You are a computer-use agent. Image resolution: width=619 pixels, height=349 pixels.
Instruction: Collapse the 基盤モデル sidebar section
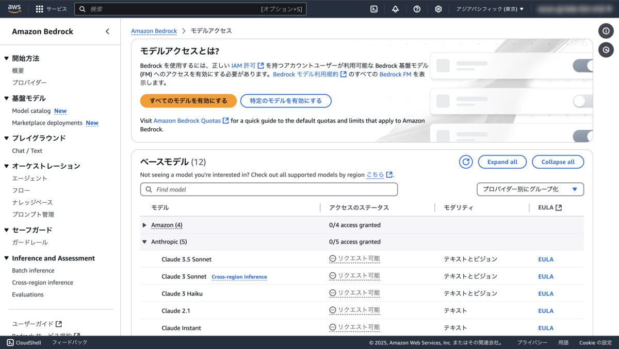pyautogui.click(x=6, y=98)
